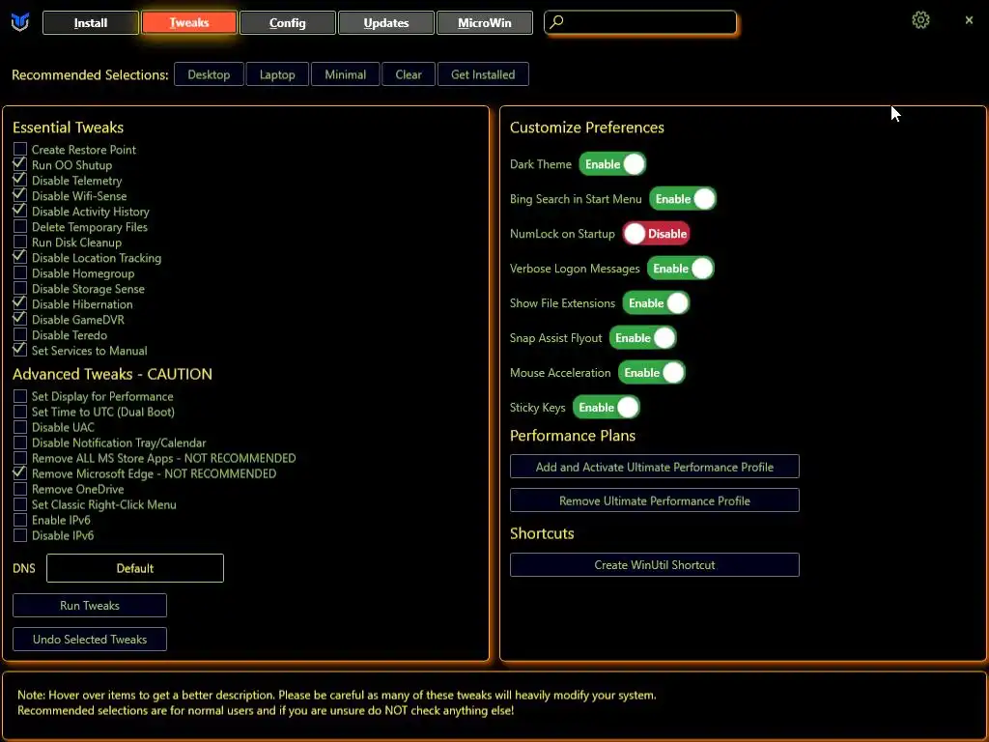Switch to the Install tab
Image resolution: width=989 pixels, height=742 pixels.
coord(91,23)
